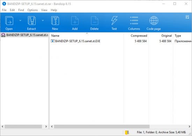Click the compressed size value 5 488 584

point(141,41)
